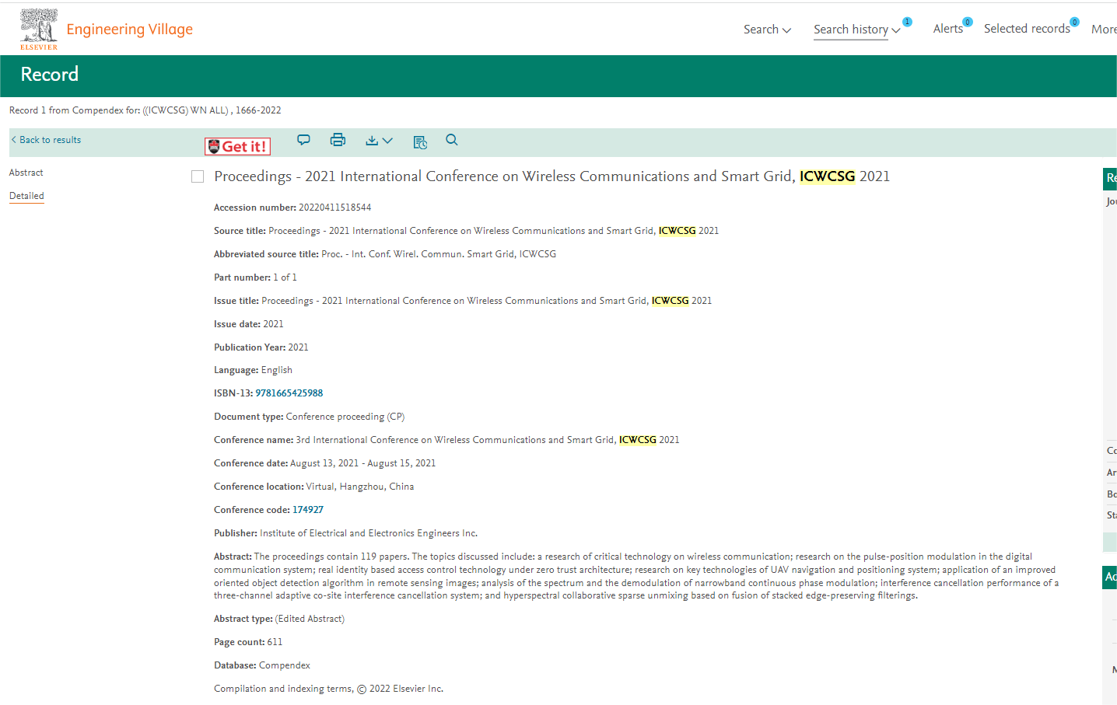Image resolution: width=1117 pixels, height=705 pixels.
Task: Click the Document type Conference proceeding text
Action: click(x=310, y=417)
